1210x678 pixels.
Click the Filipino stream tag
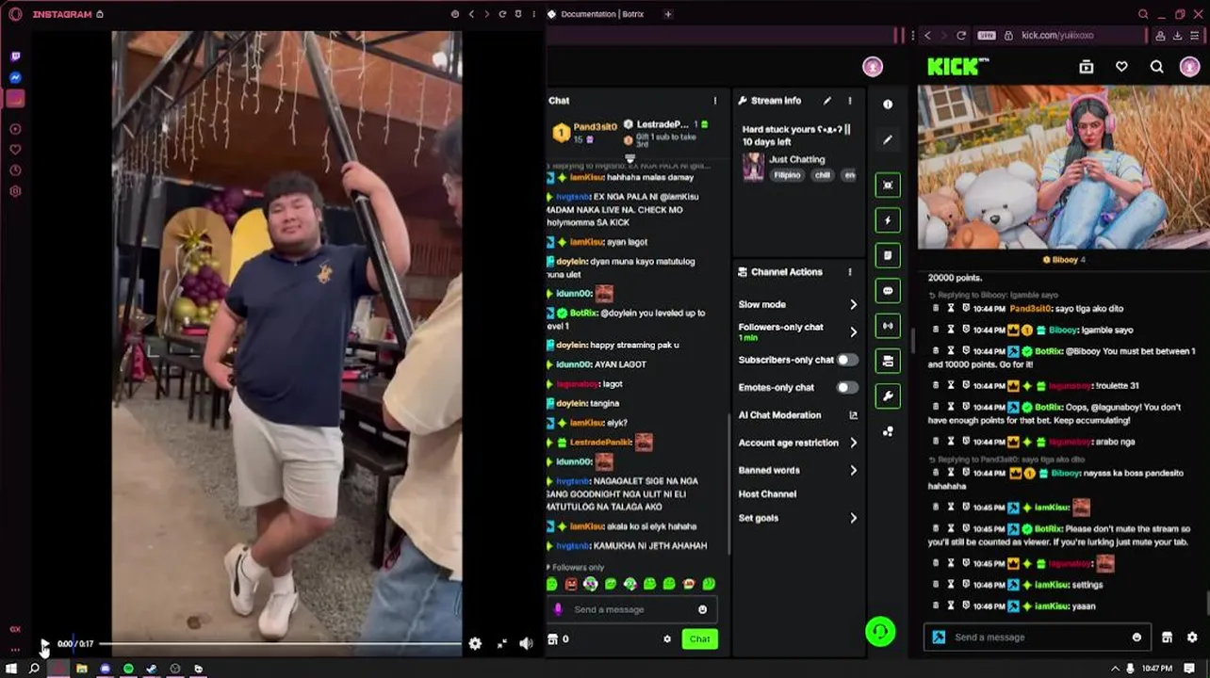click(x=787, y=175)
